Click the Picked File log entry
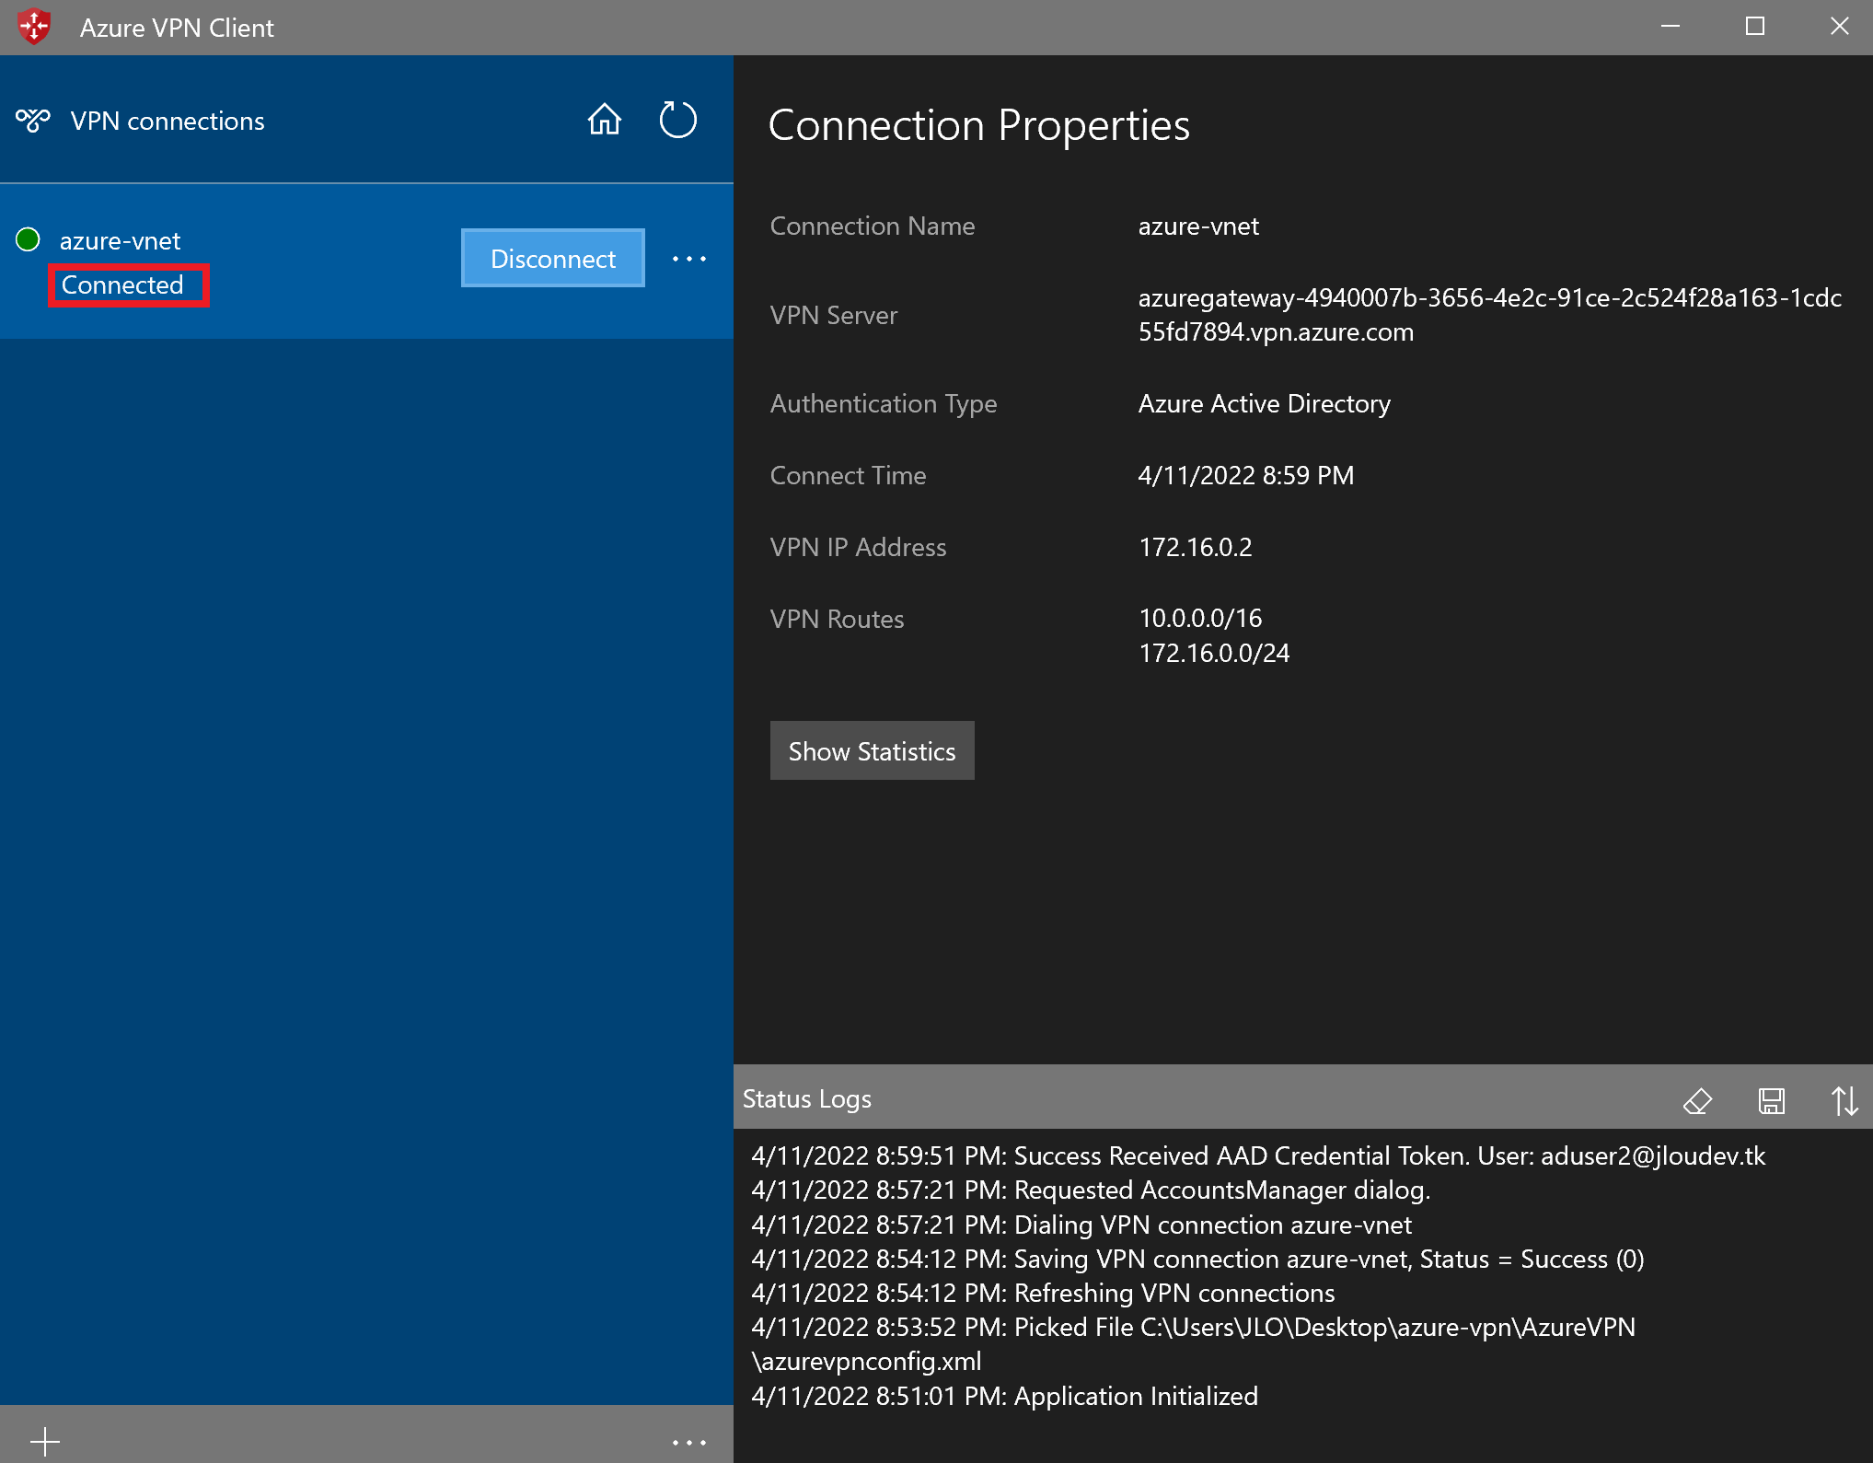The image size is (1873, 1463). (1194, 1344)
